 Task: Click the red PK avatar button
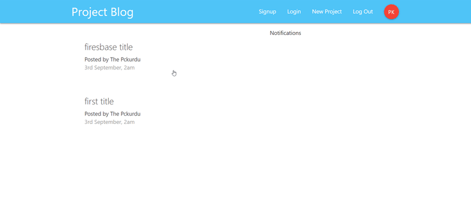(391, 12)
